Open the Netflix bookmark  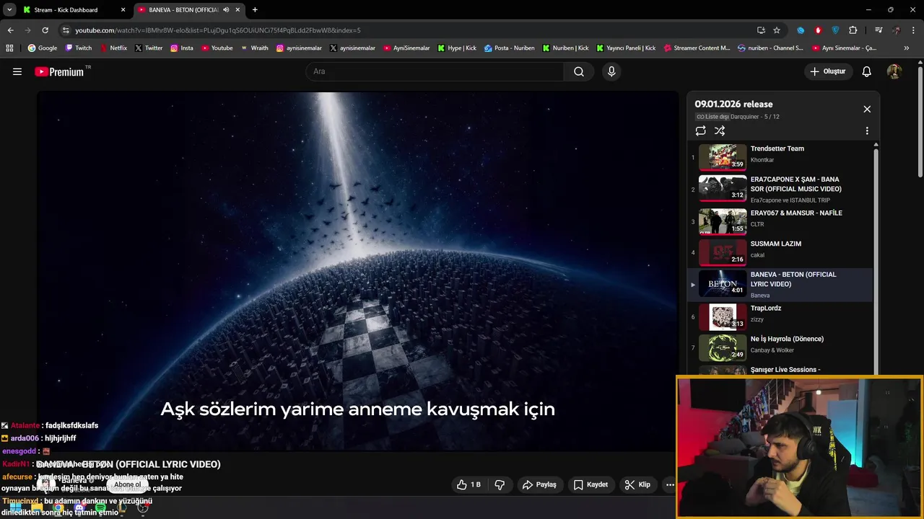click(x=113, y=48)
